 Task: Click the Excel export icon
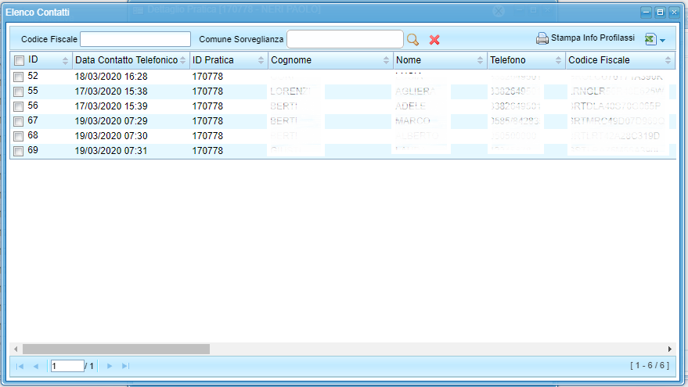pyautogui.click(x=650, y=39)
